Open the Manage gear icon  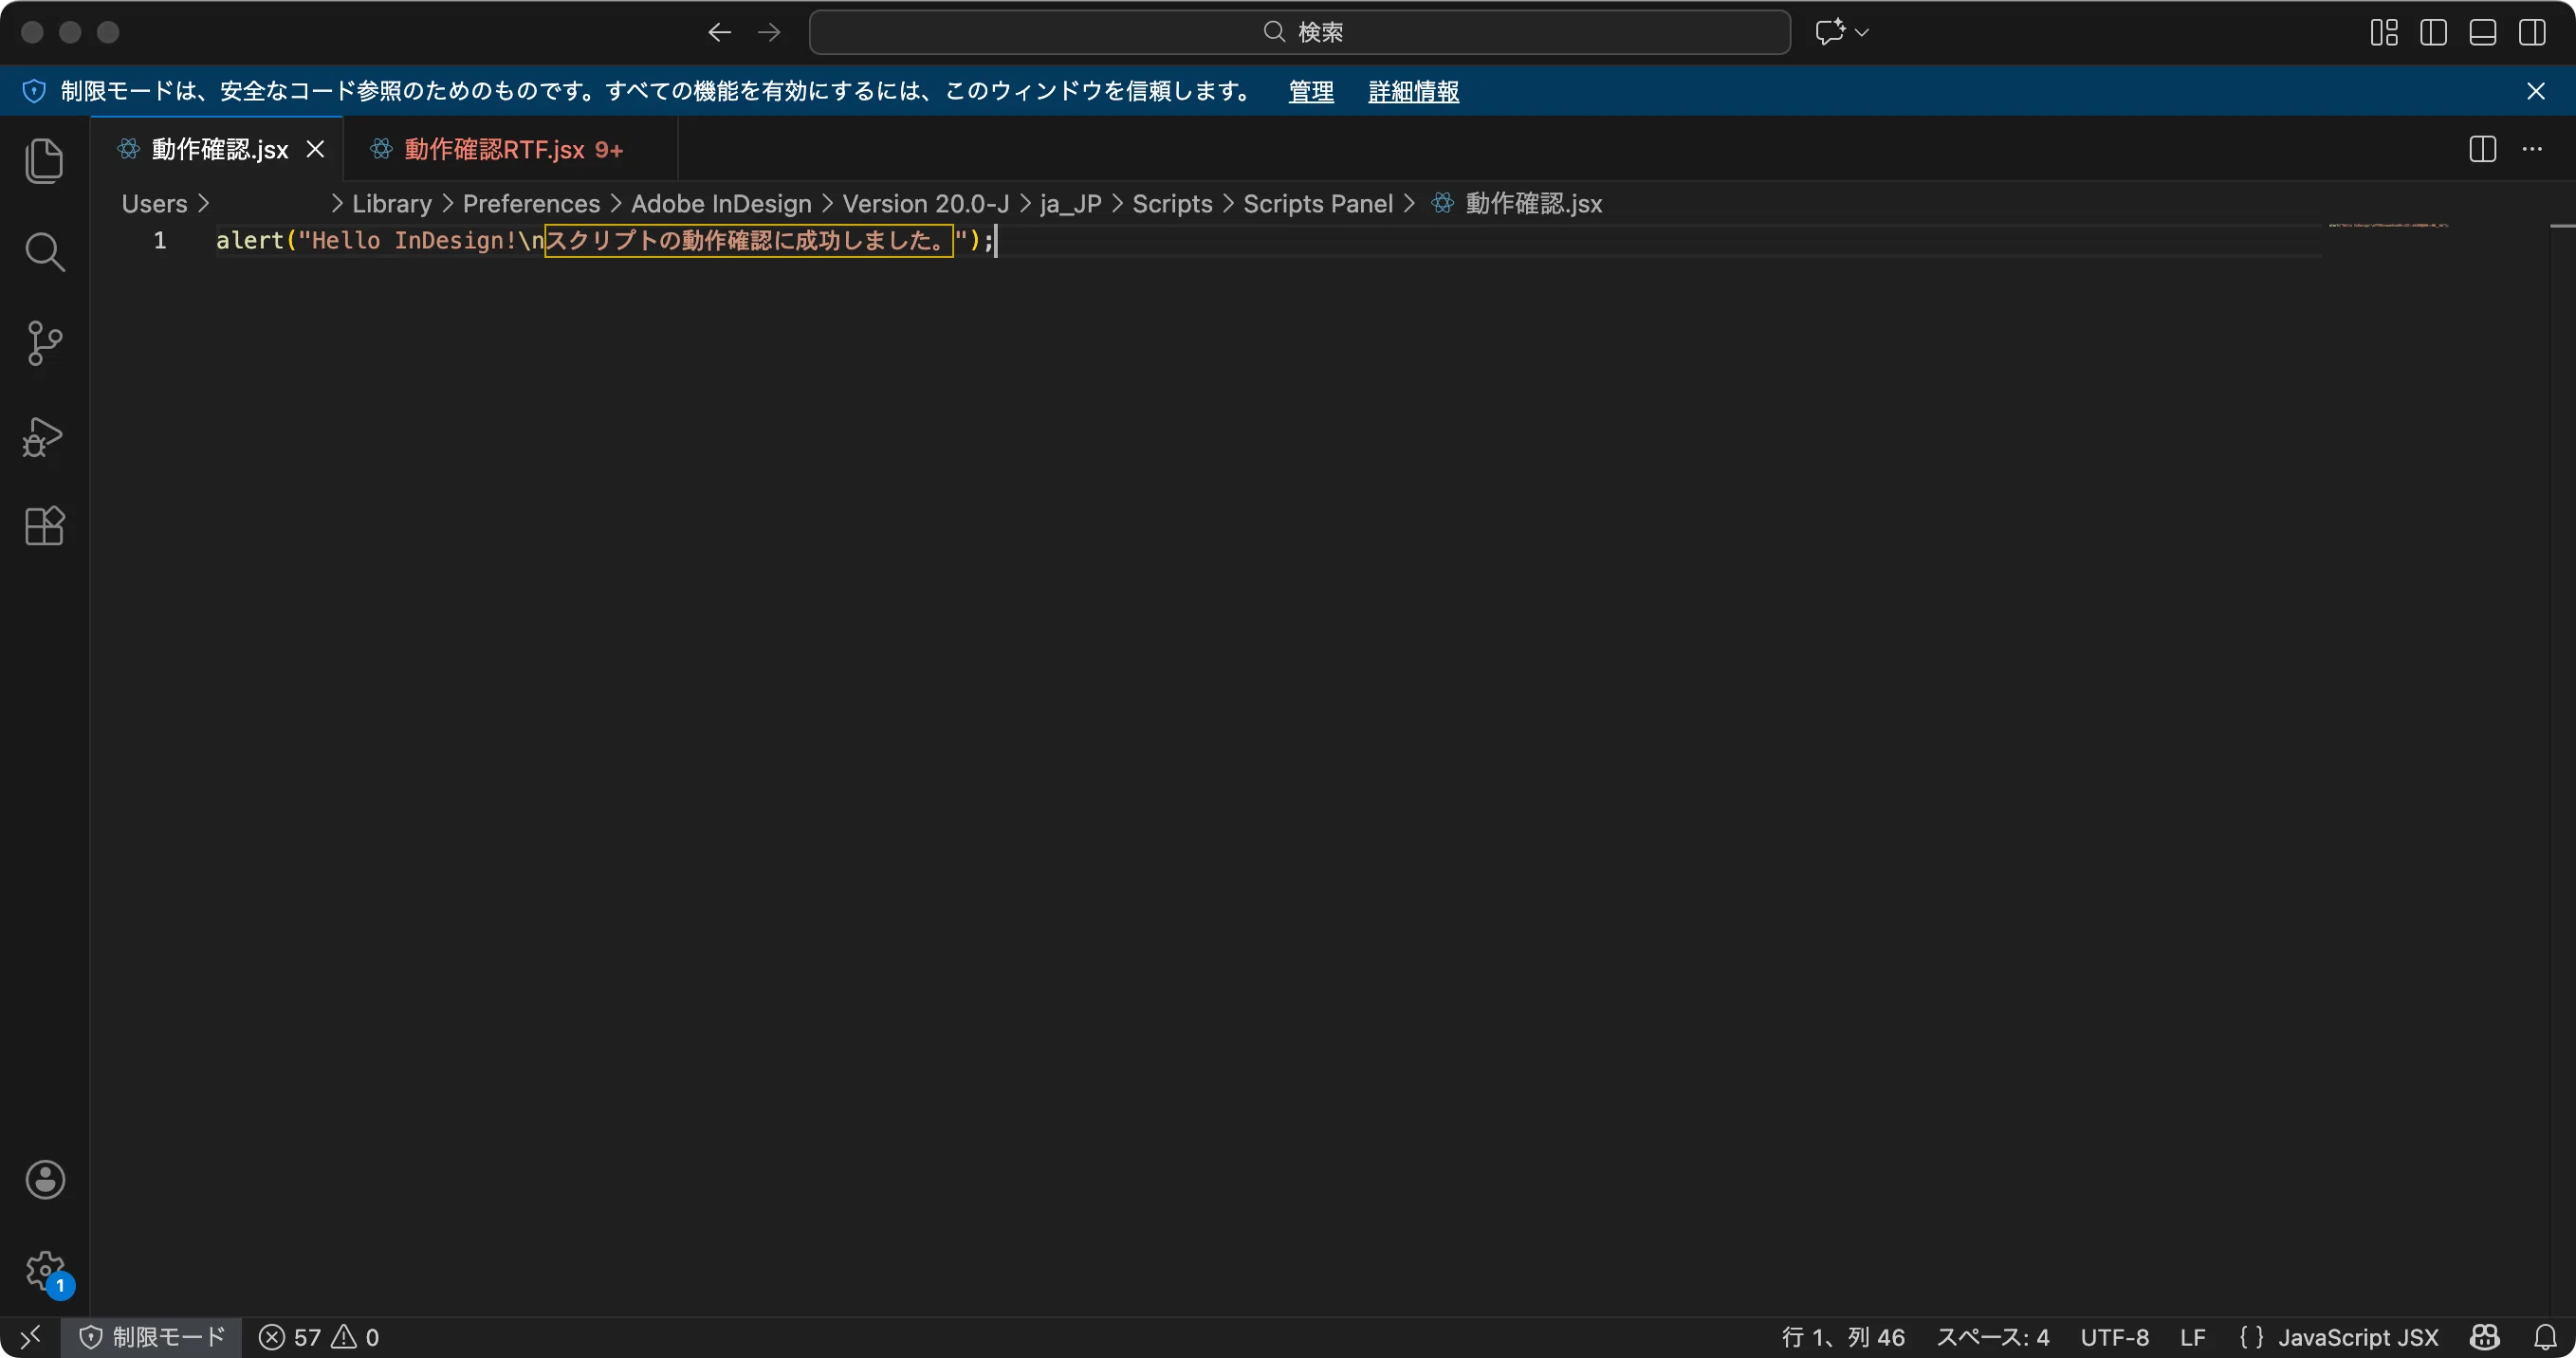point(45,1271)
